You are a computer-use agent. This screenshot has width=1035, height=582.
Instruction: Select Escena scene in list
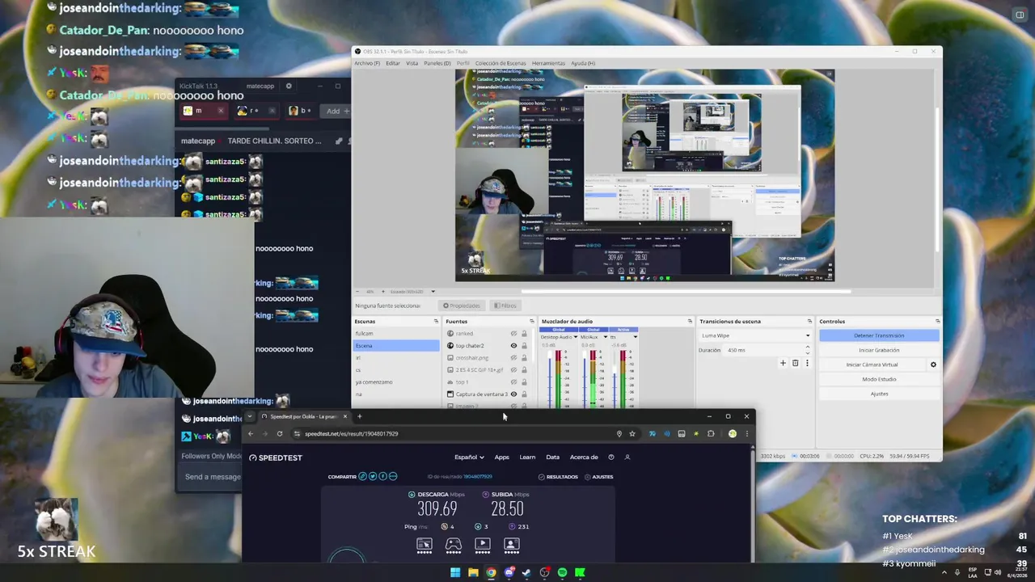[x=396, y=345]
